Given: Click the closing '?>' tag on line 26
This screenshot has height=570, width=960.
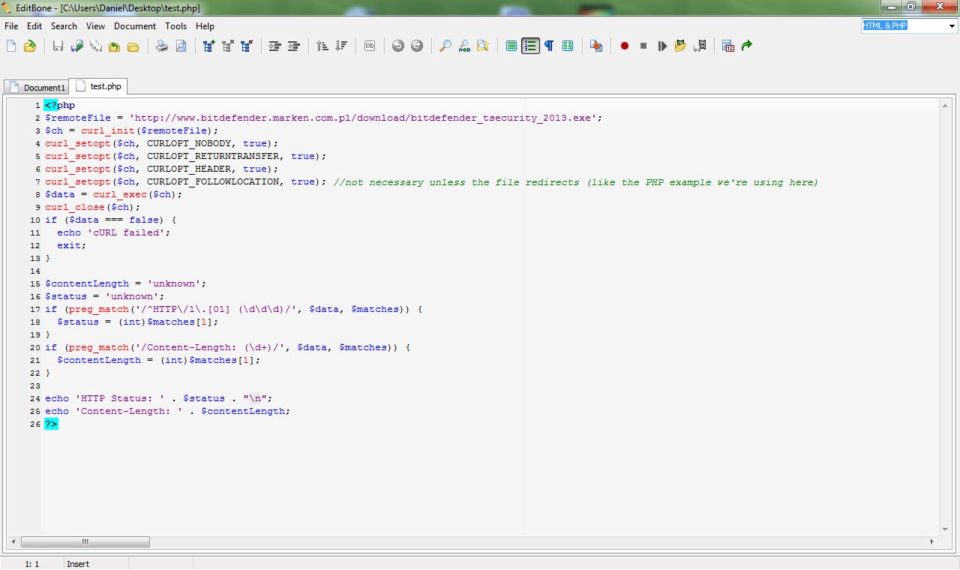Looking at the screenshot, I should tap(51, 424).
